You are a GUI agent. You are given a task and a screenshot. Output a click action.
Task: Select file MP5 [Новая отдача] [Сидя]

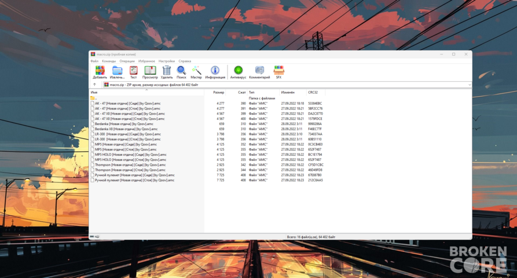click(126, 144)
